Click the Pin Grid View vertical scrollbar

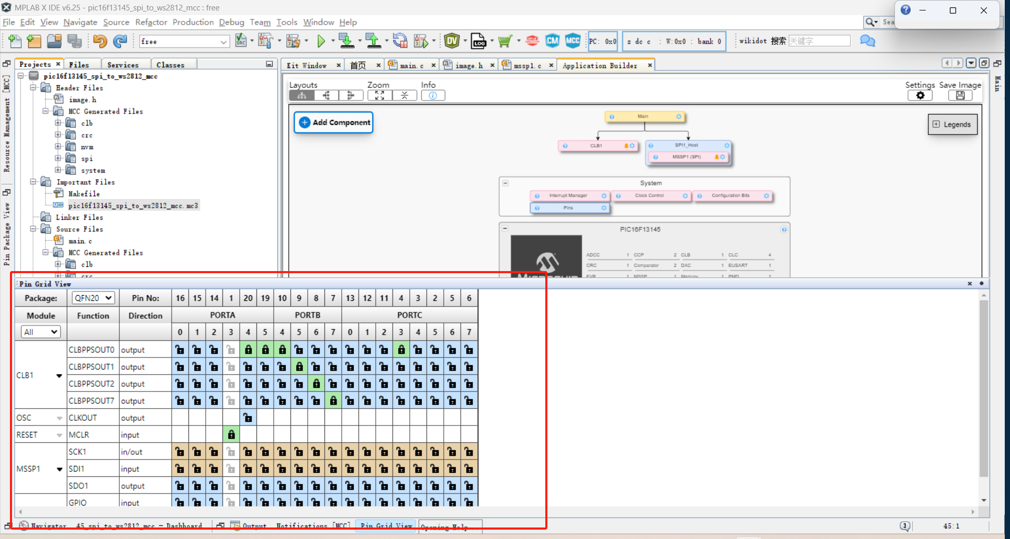point(984,387)
